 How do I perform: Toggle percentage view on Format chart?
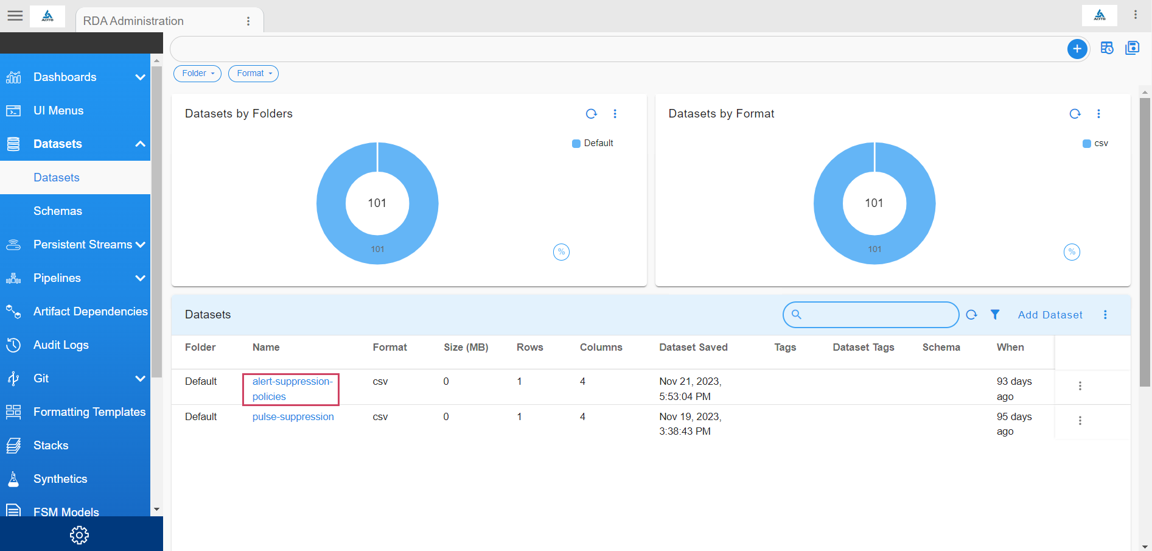click(1071, 252)
